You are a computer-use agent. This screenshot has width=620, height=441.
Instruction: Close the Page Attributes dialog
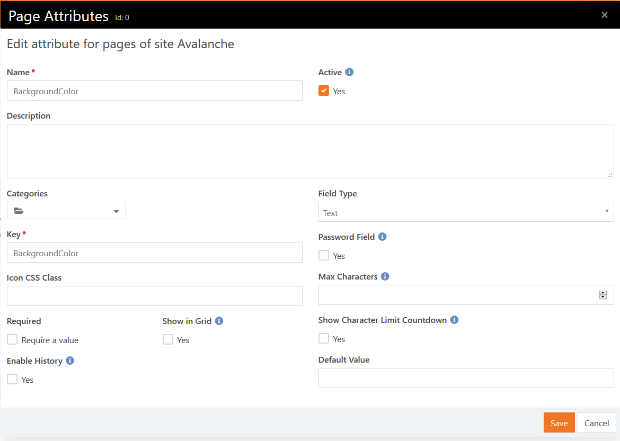(x=605, y=15)
